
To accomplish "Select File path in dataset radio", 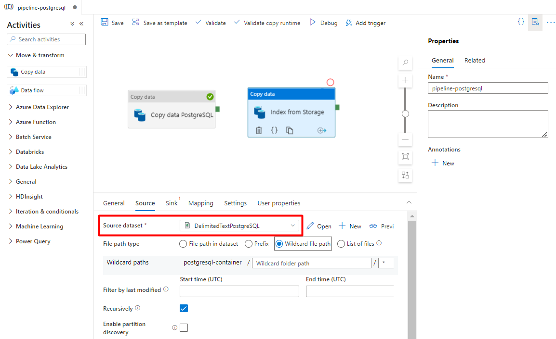I will (x=183, y=244).
